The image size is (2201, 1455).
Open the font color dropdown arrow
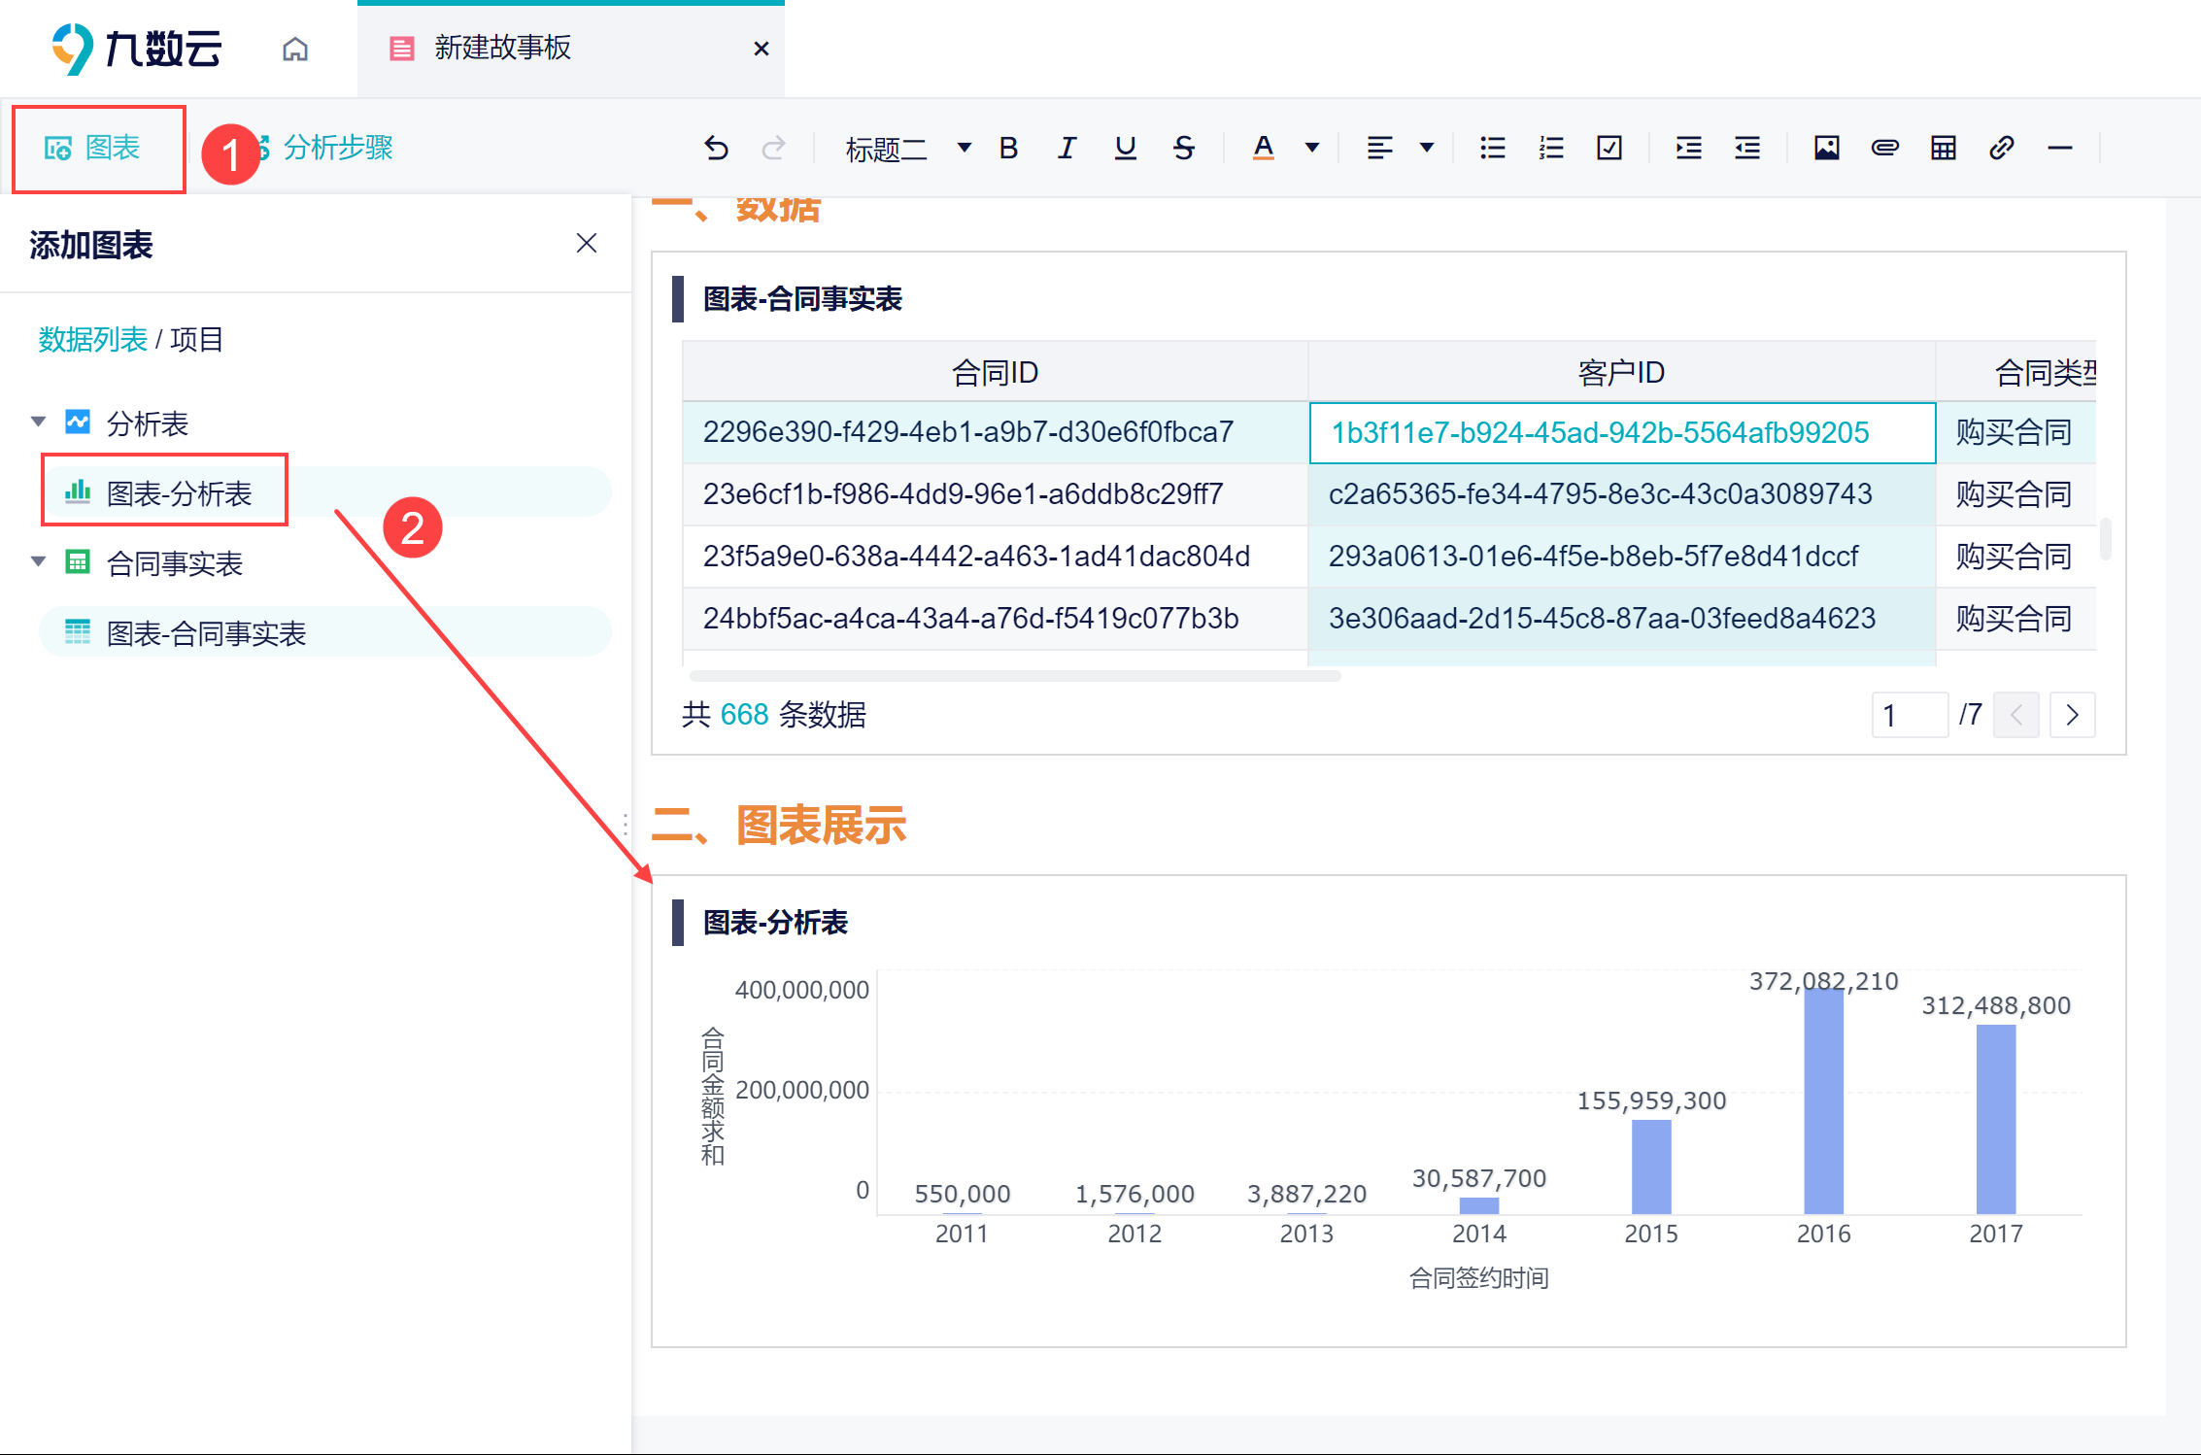click(x=1312, y=148)
